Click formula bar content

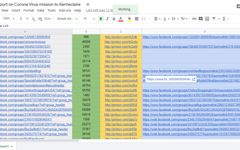click(4, 26)
